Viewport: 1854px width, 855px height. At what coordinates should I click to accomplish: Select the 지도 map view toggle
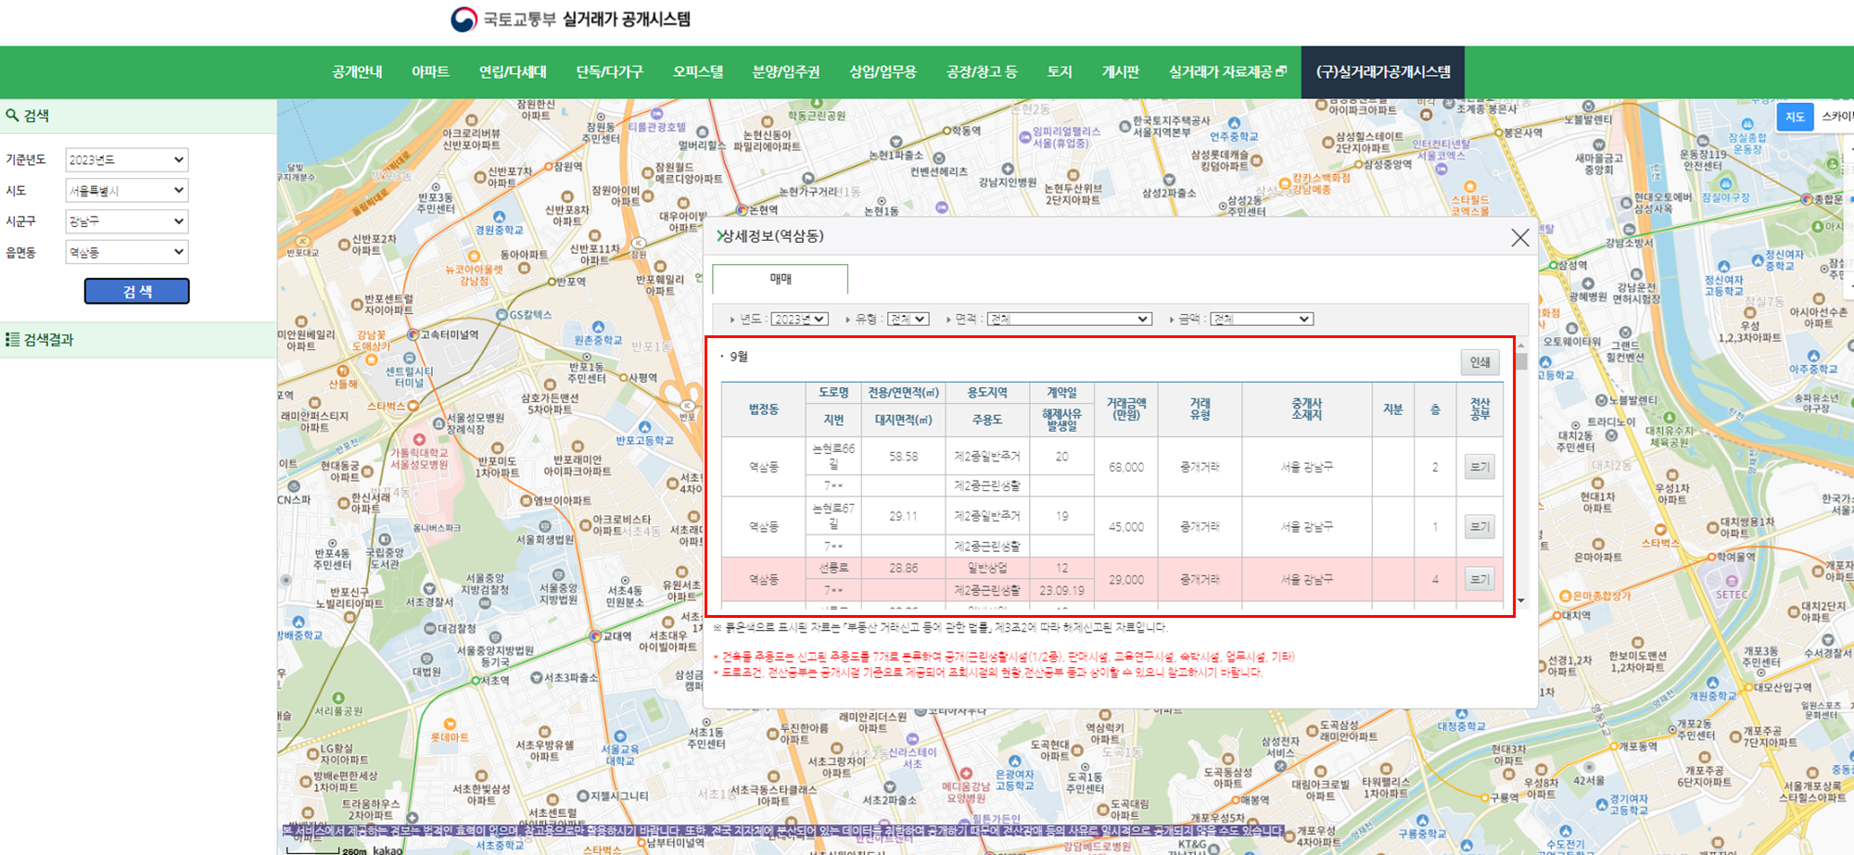[1795, 117]
